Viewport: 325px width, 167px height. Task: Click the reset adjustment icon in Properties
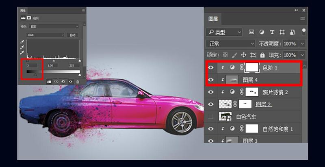click(x=63, y=81)
